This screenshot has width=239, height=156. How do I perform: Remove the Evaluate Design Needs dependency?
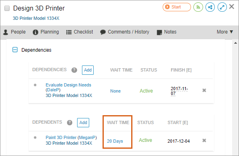point(204,91)
